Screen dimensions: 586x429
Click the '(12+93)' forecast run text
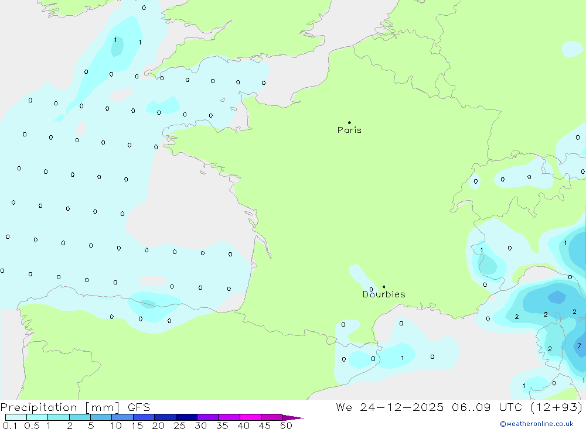(x=556, y=407)
